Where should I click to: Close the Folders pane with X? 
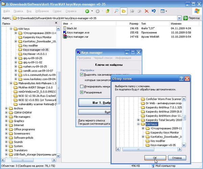pos(56,23)
